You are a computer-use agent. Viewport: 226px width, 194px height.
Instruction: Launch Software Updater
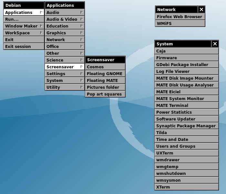click(x=187, y=119)
